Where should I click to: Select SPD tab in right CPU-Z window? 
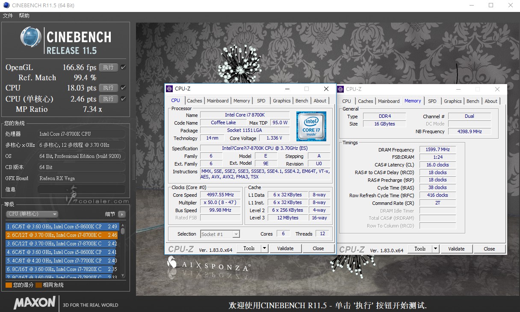pos(432,101)
